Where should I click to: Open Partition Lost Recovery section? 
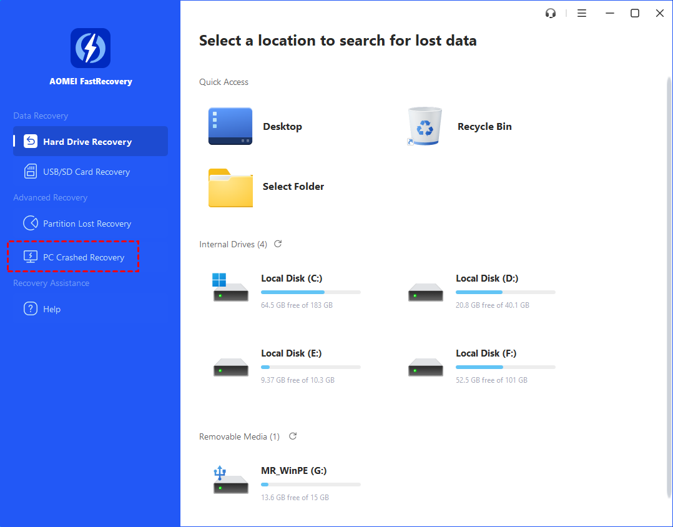click(91, 223)
